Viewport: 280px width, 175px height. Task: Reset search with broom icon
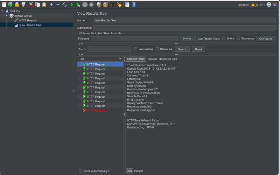tap(119, 5)
